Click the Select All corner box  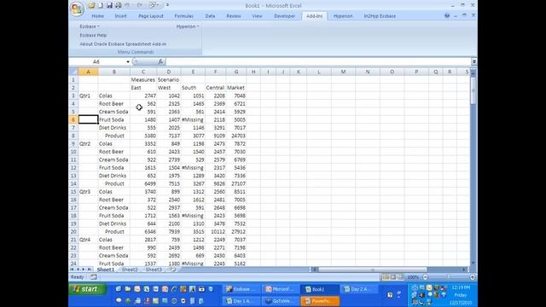coord(73,72)
